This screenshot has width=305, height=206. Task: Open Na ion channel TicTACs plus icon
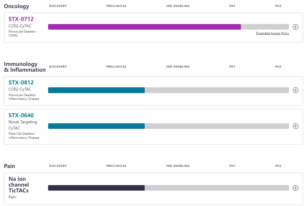pyautogui.click(x=295, y=188)
